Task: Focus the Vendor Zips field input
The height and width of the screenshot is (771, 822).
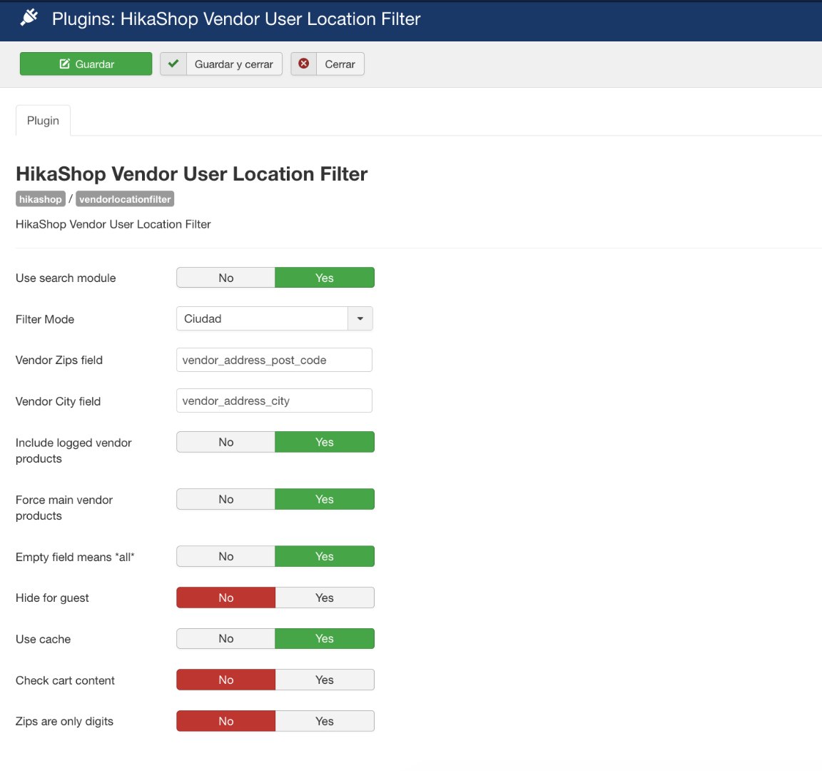Action: point(274,360)
